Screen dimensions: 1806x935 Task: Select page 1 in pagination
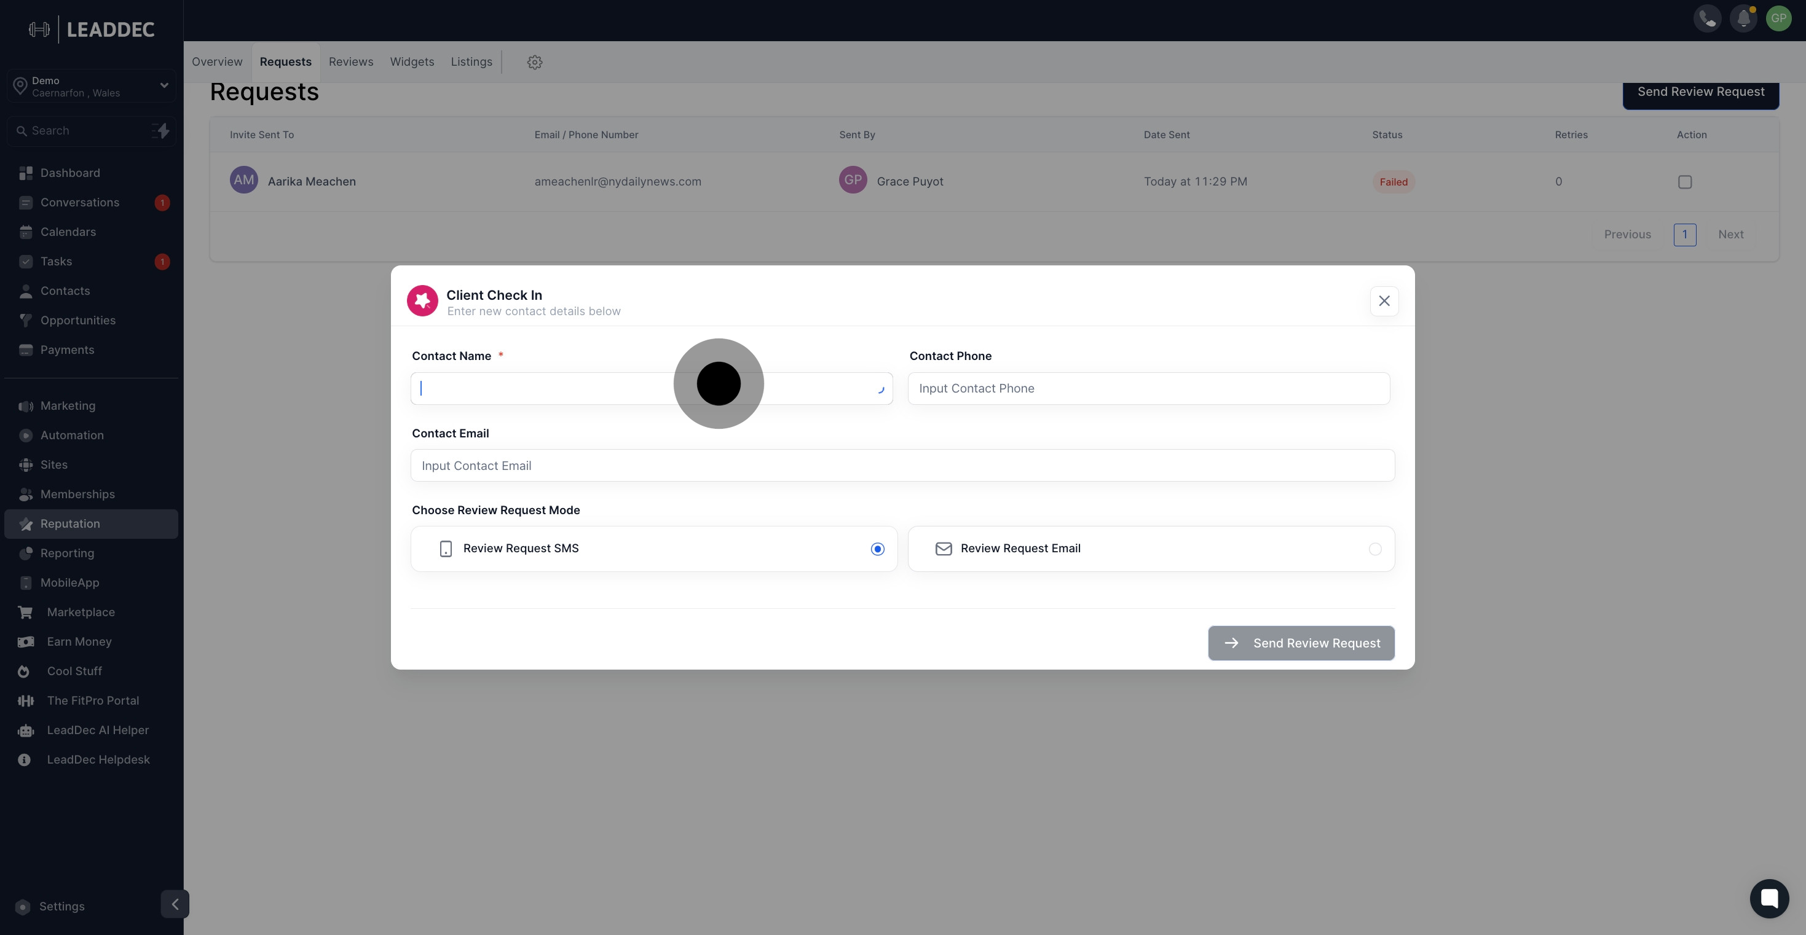click(1685, 235)
